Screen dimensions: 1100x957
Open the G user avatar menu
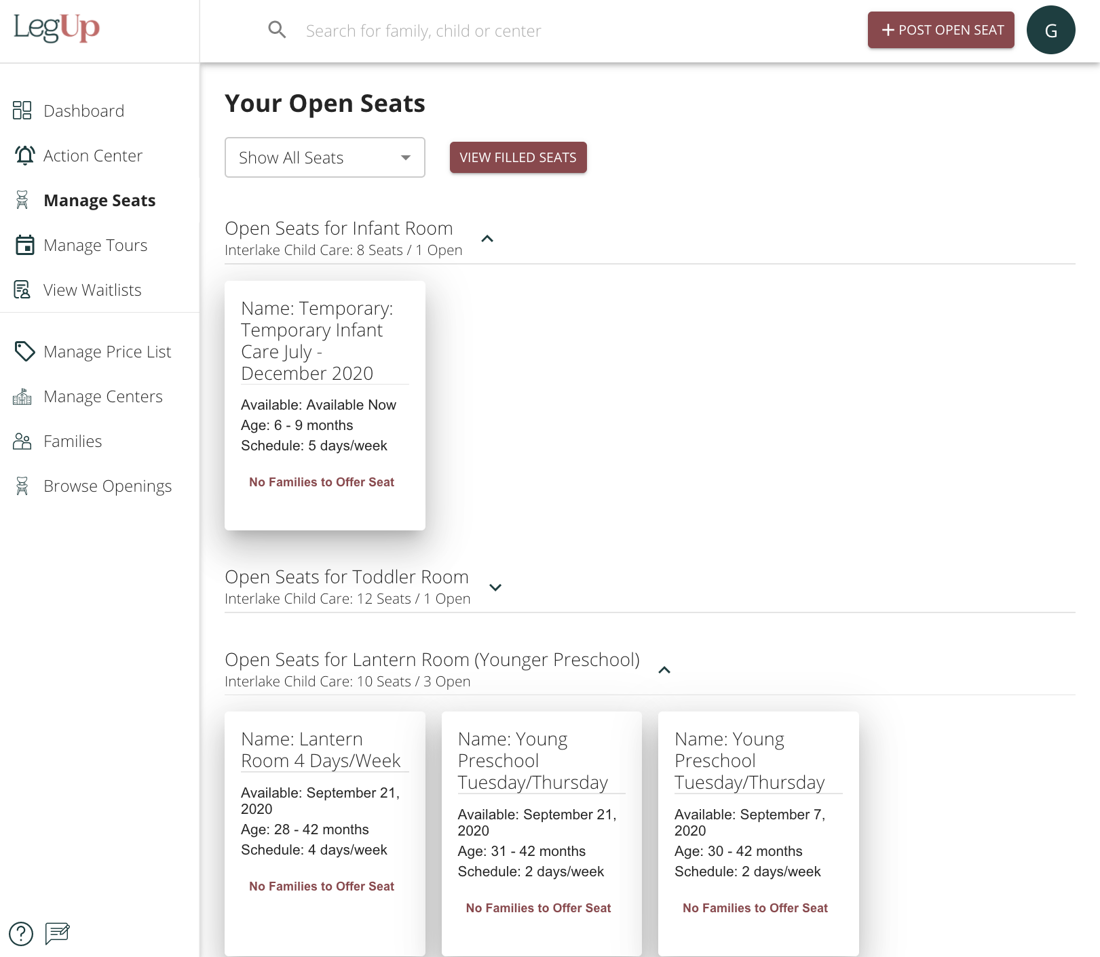click(1050, 30)
